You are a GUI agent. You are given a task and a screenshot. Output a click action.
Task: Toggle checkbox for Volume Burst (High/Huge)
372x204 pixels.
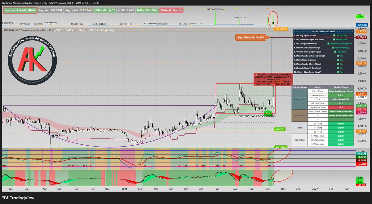(x=335, y=52)
